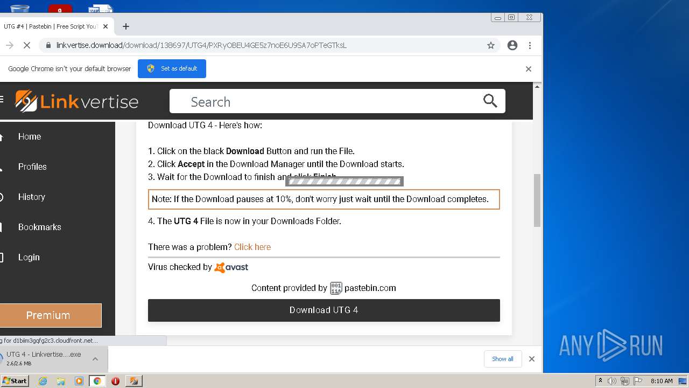Click the volume tray icon
This screenshot has height=388, width=689.
point(612,381)
